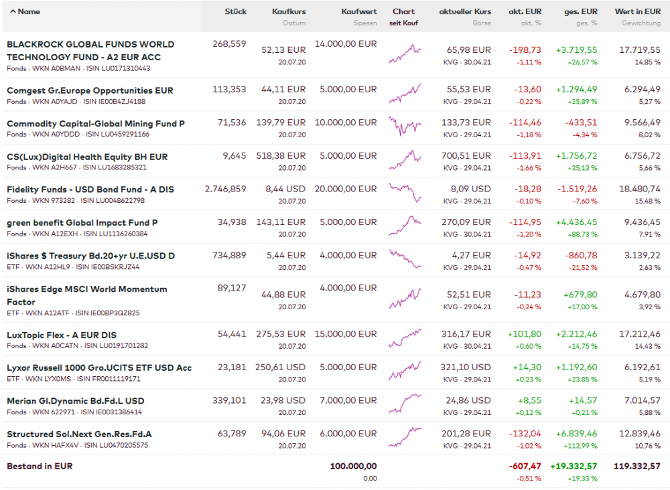Open the BlackRock World Technology Fund sparkline chart
The height and width of the screenshot is (490, 670).
tap(405, 54)
